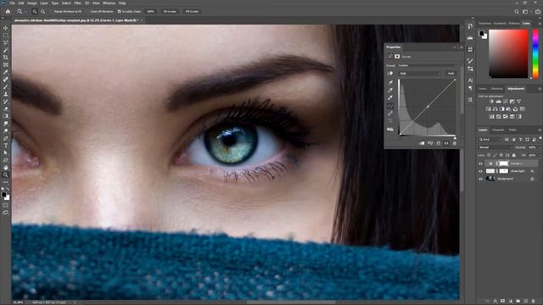Open Photoshop search icon top right
Viewport: 543px width, 305px height.
click(517, 11)
